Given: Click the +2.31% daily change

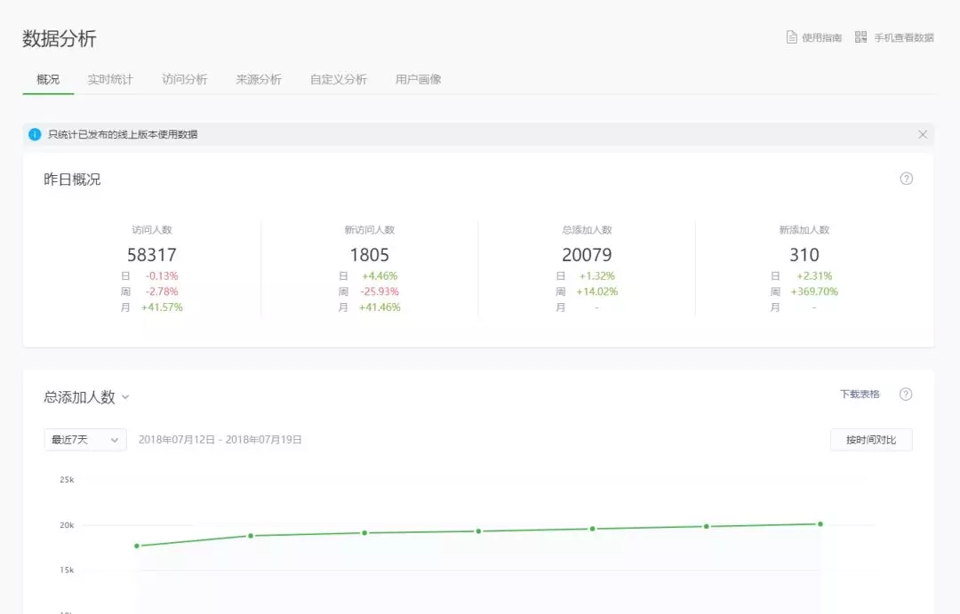Looking at the screenshot, I should (814, 276).
